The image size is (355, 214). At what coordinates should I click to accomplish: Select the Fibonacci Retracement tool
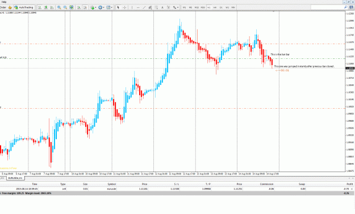click(156, 7)
